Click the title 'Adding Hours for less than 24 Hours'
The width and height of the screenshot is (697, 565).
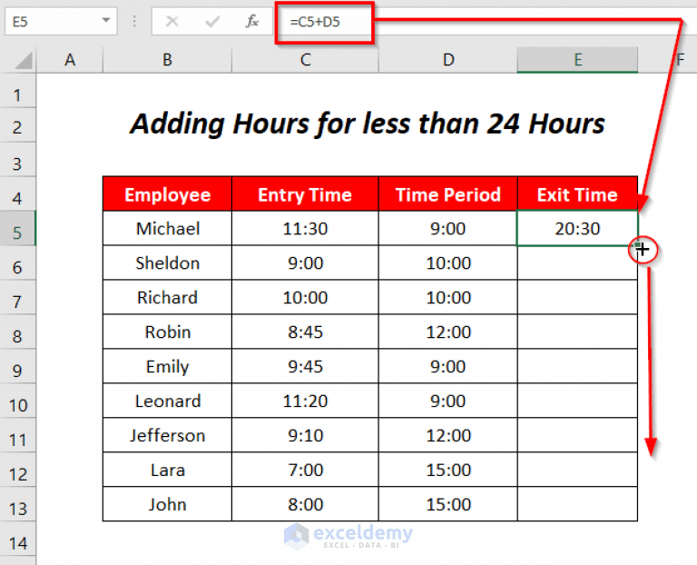pyautogui.click(x=368, y=124)
